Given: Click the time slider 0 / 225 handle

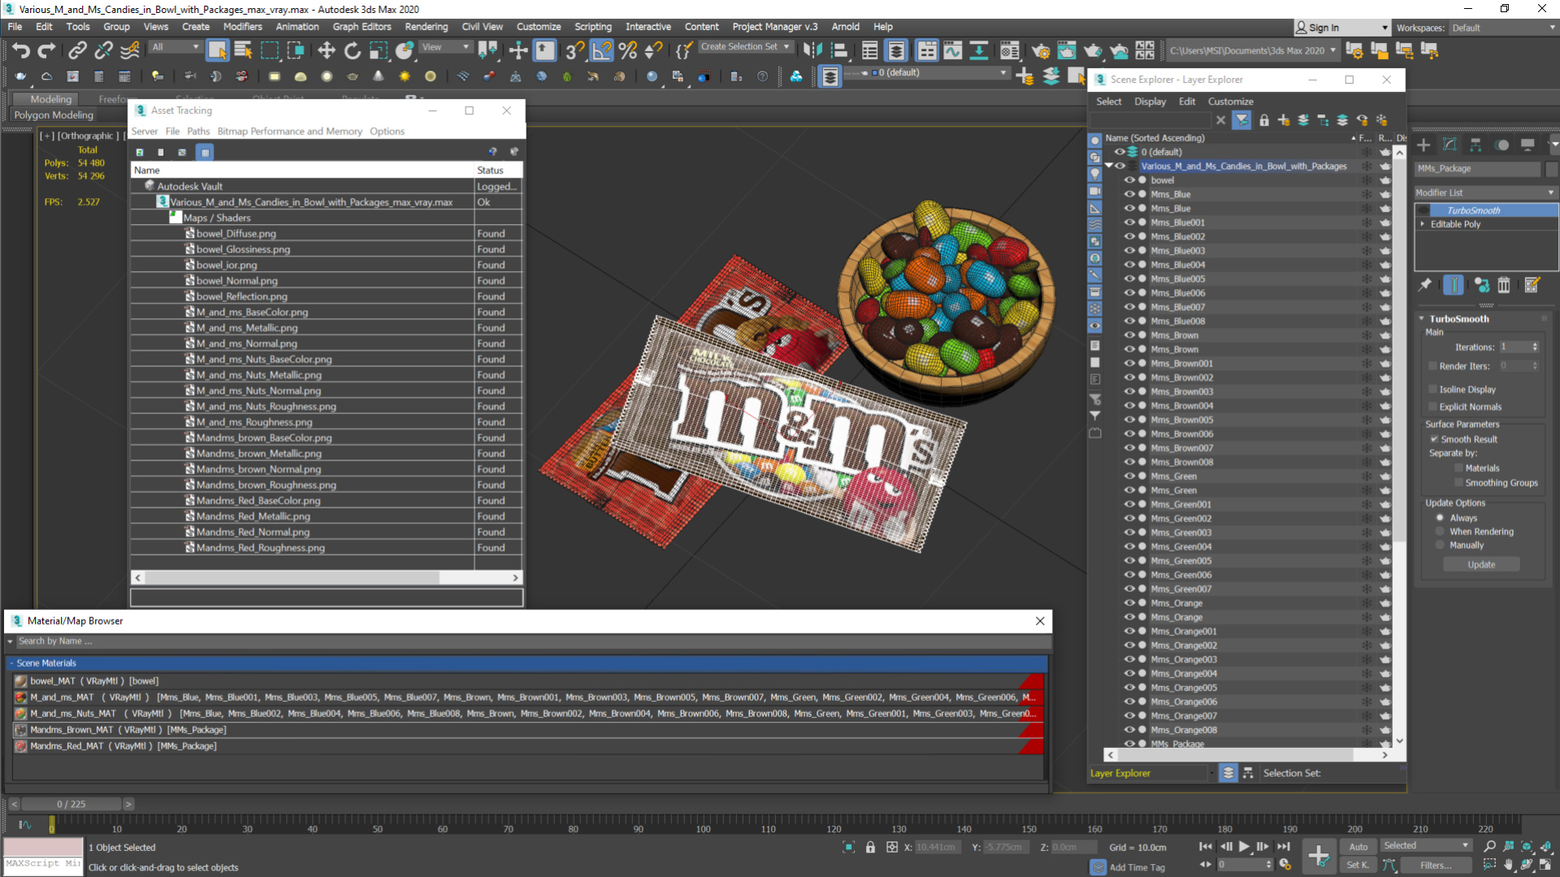Looking at the screenshot, I should click(x=71, y=804).
